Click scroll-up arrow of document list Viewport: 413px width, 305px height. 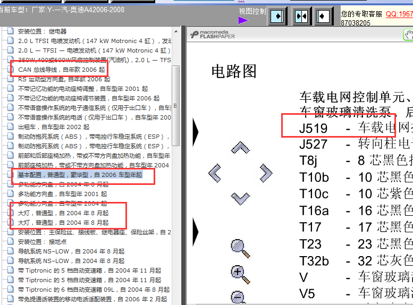tap(176, 31)
